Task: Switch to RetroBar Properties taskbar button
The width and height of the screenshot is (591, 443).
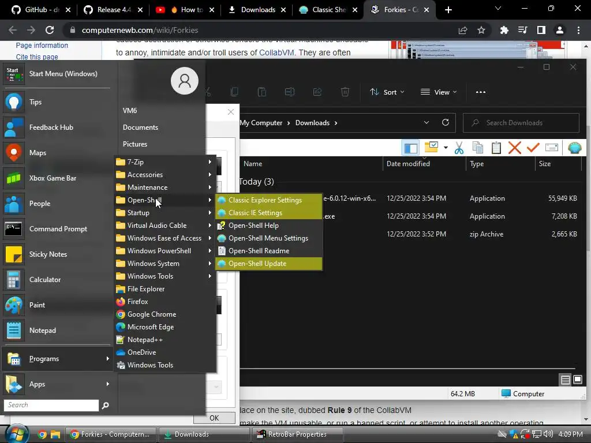Action: 297,434
